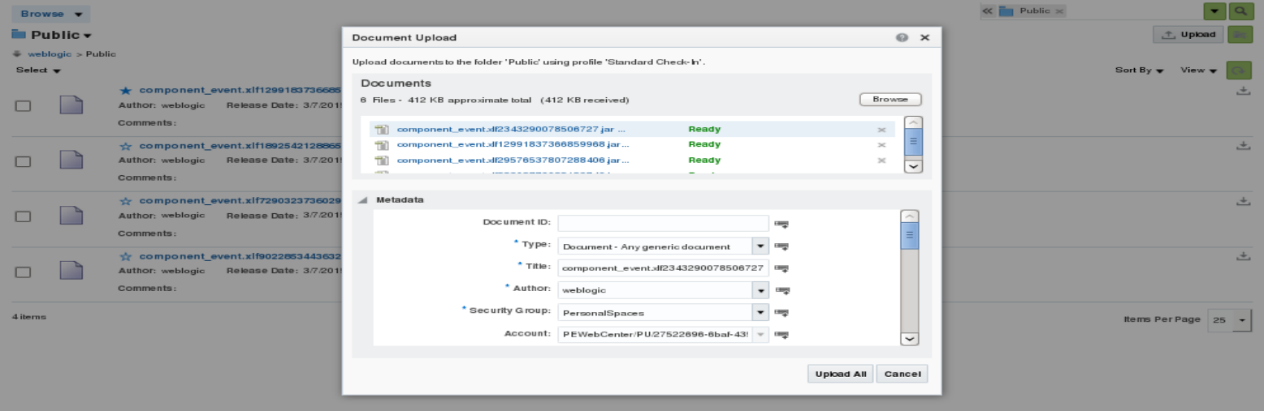Click the icon beside the Security Group field
This screenshot has width=1264, height=411.
(x=781, y=312)
